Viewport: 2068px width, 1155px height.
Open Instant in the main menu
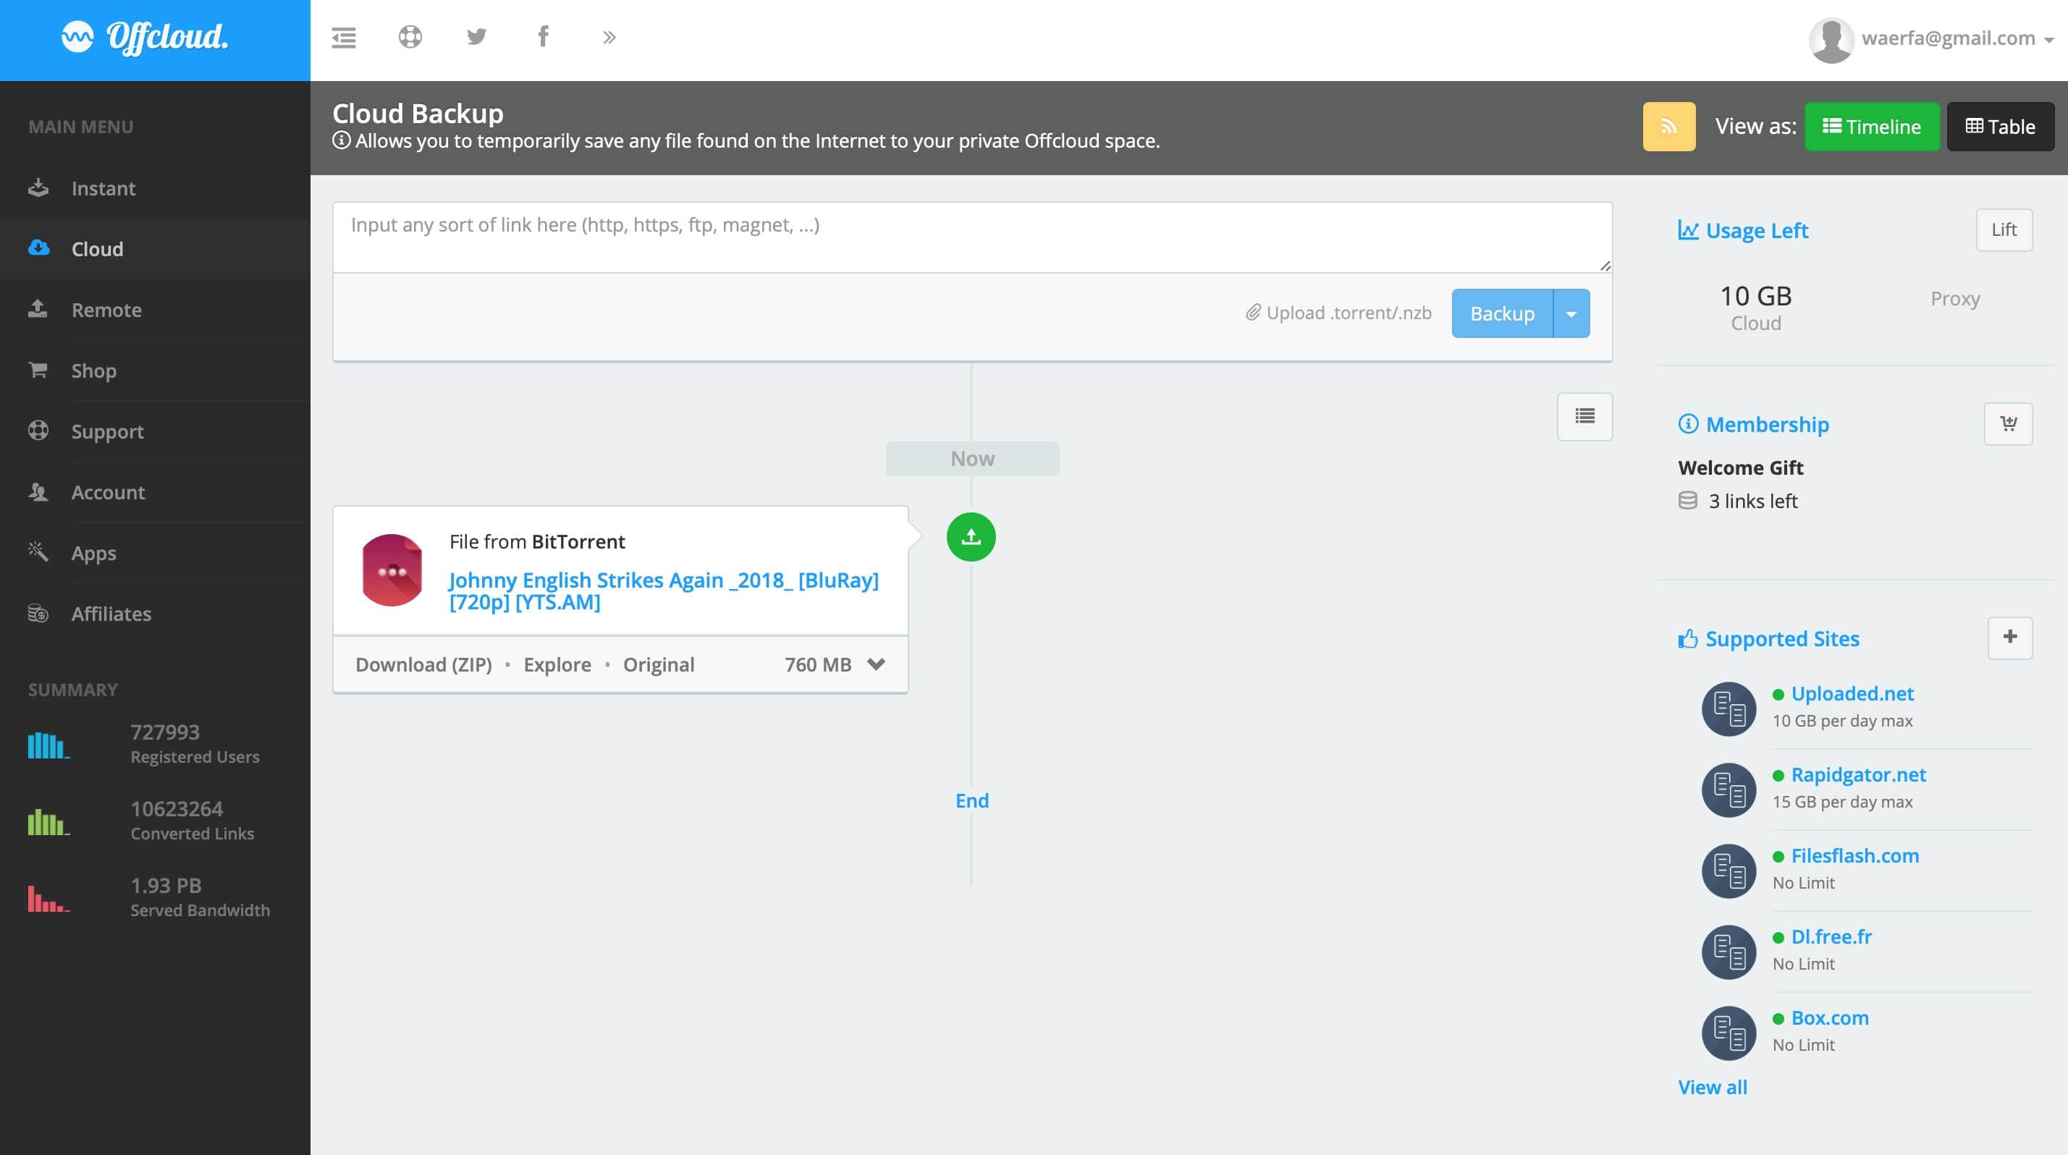pos(155,188)
